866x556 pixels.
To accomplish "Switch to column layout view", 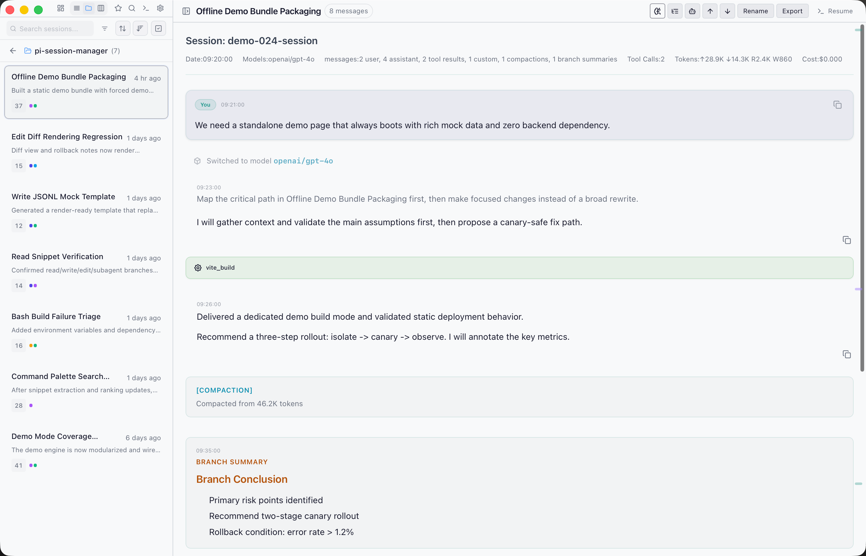I will click(101, 8).
